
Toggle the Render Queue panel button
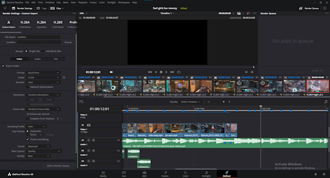point(309,8)
